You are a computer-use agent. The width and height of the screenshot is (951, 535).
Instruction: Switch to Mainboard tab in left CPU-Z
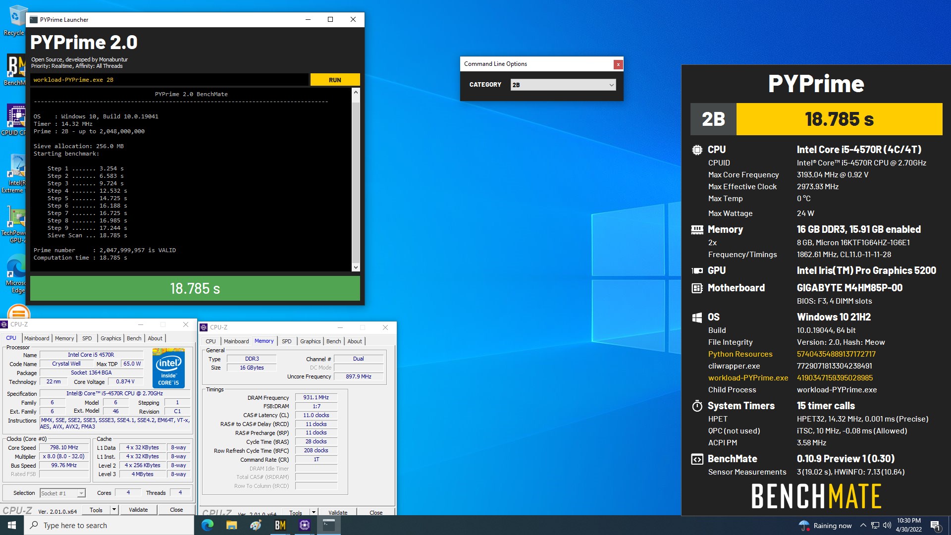tap(37, 338)
